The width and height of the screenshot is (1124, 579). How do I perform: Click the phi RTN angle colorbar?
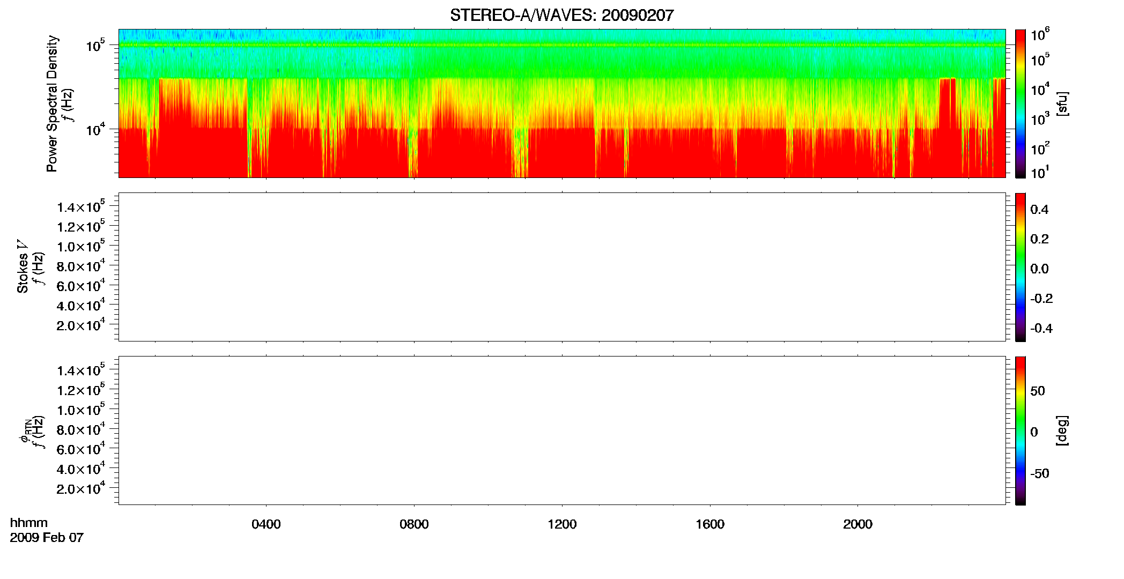[1021, 430]
